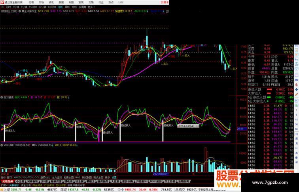Click 换手 1.81% value

pyautogui.click(x=266, y=77)
